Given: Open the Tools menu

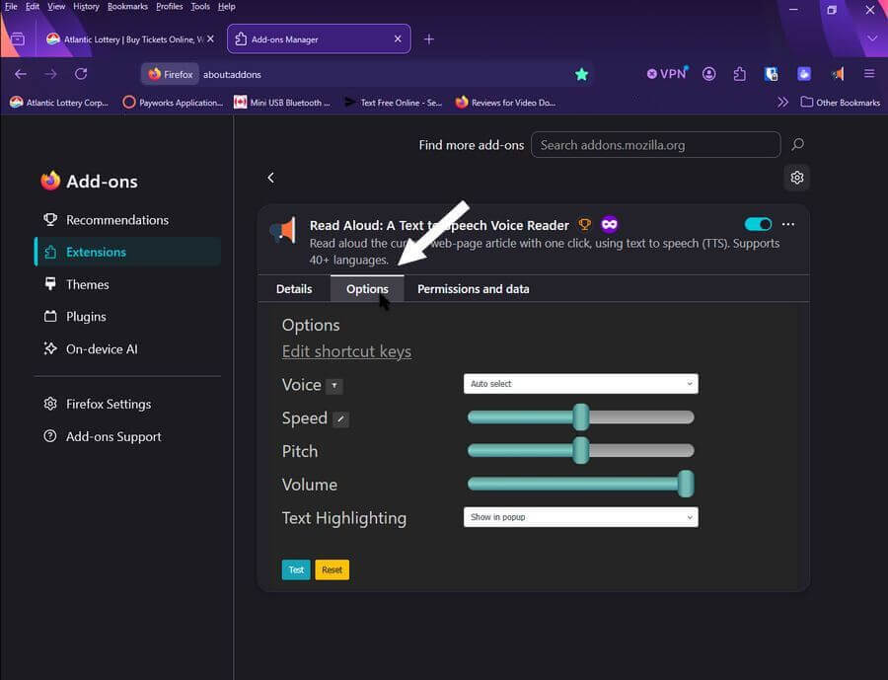Looking at the screenshot, I should 200,6.
